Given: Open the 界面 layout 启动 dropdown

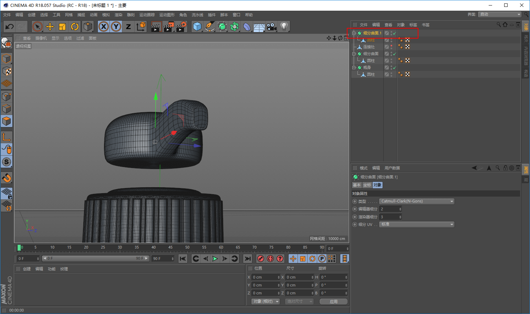Looking at the screenshot, I should pos(500,14).
